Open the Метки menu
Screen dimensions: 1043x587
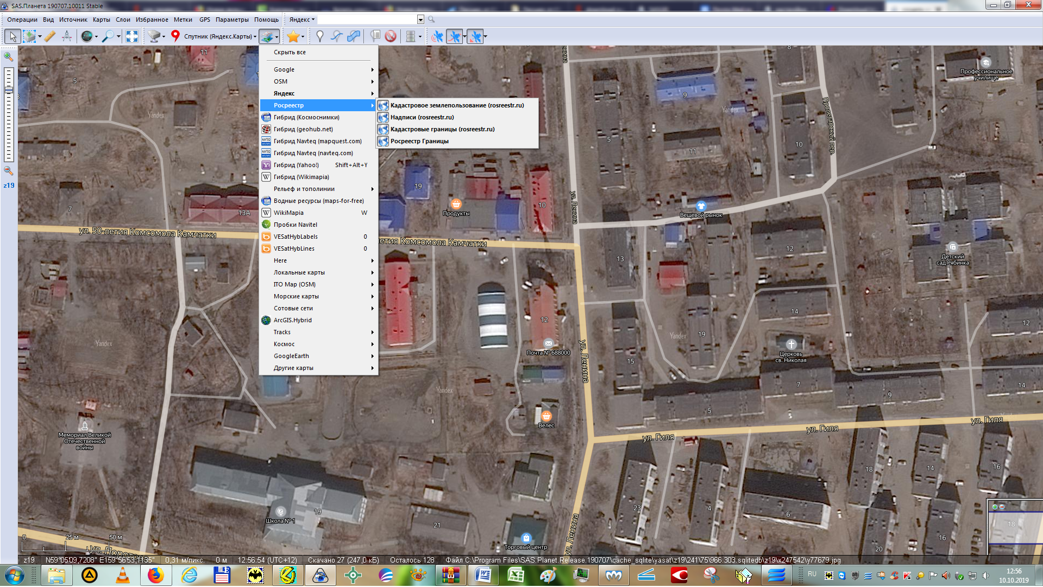pyautogui.click(x=183, y=20)
